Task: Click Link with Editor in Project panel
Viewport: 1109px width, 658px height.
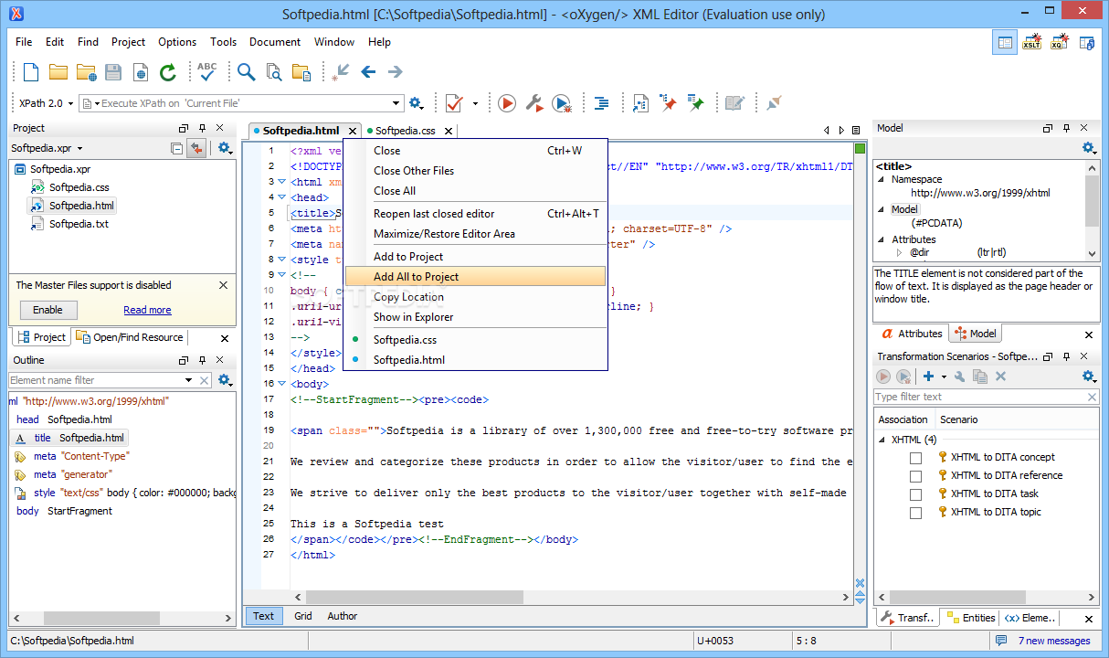Action: [x=196, y=148]
